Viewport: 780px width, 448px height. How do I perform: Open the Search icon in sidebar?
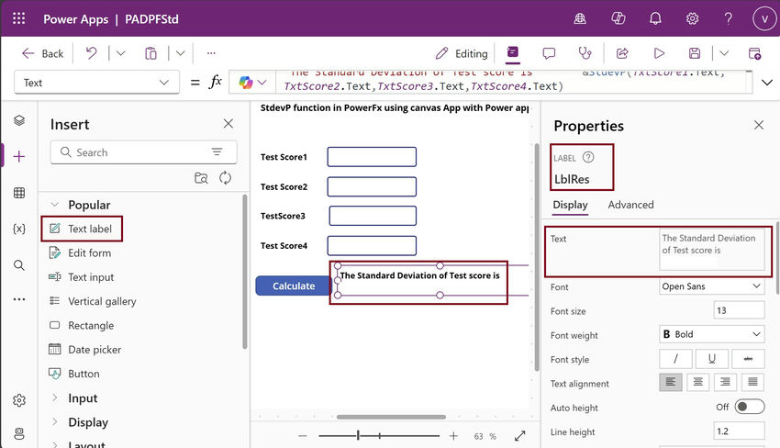click(x=19, y=264)
